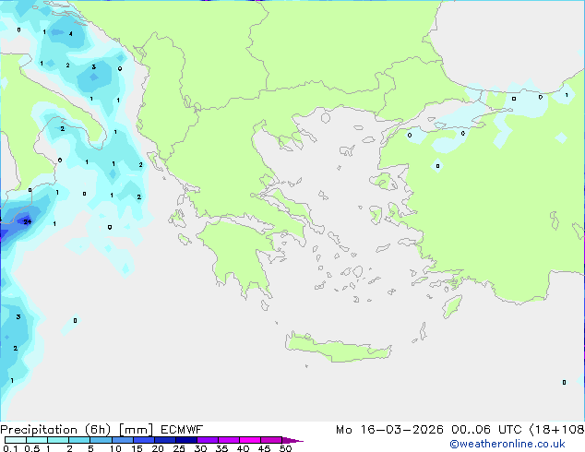Click the 4 mm precipitation value on the map

pos(71,34)
